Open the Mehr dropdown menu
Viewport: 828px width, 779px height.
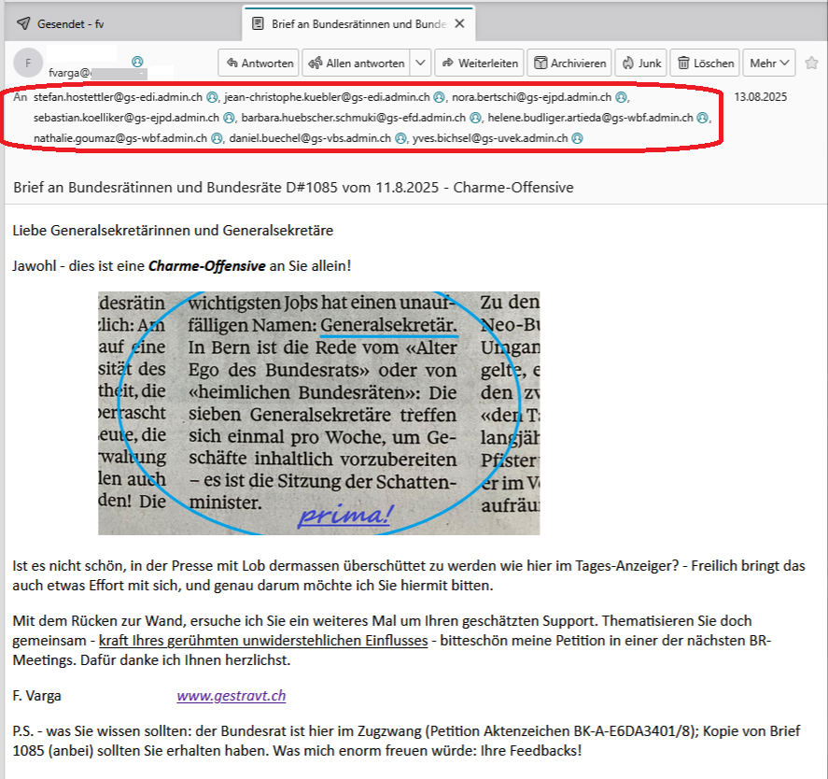pyautogui.click(x=770, y=64)
